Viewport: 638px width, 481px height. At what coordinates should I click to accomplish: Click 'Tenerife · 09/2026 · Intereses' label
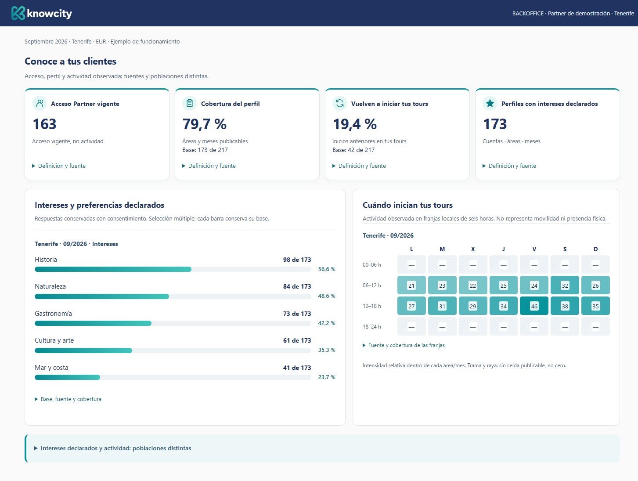click(x=76, y=244)
